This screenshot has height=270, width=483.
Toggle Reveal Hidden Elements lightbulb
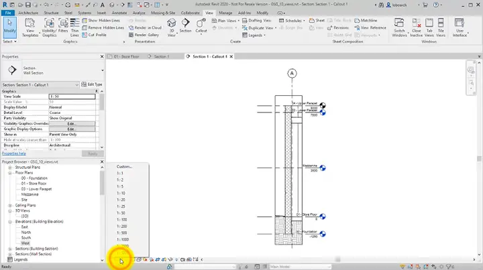tap(177, 259)
